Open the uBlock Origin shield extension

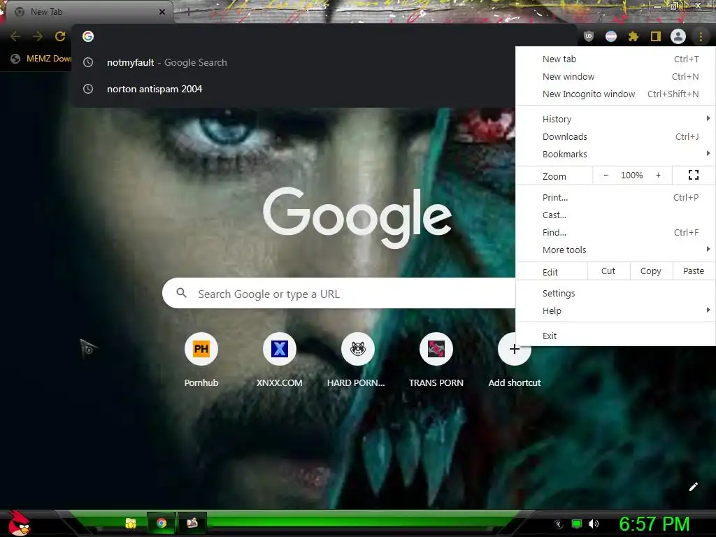click(589, 36)
